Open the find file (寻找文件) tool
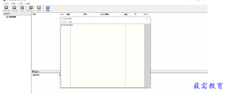225x94 pixels. tap(31, 9)
